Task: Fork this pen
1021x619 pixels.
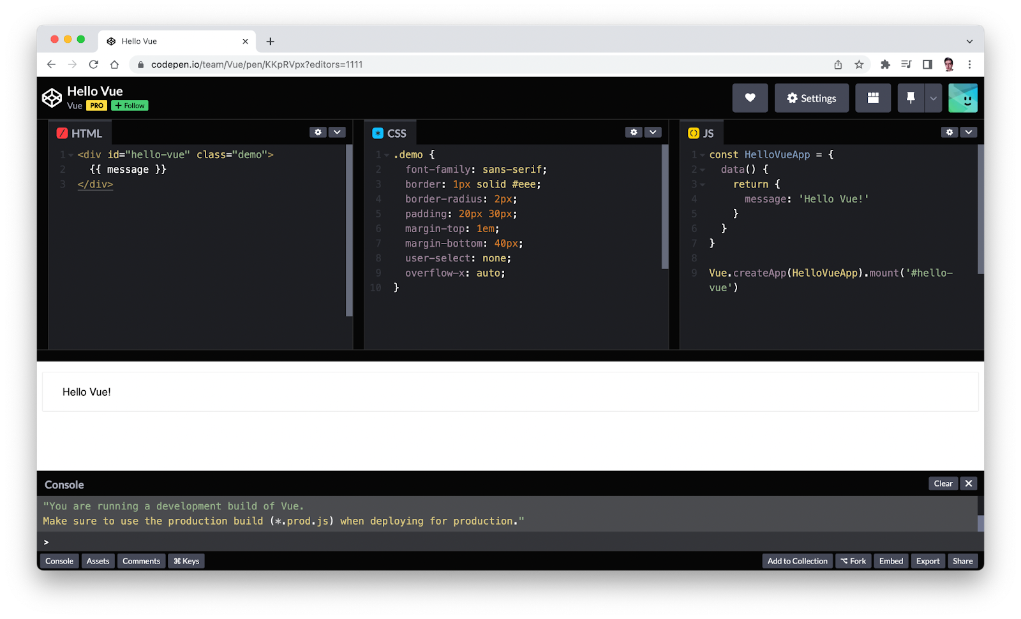Action: pyautogui.click(x=853, y=561)
